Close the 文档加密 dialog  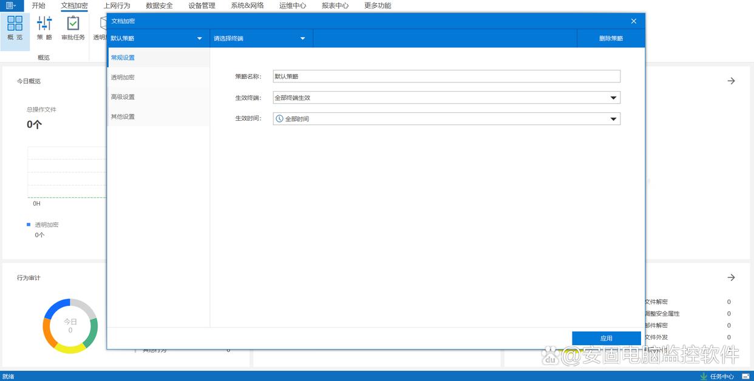633,21
